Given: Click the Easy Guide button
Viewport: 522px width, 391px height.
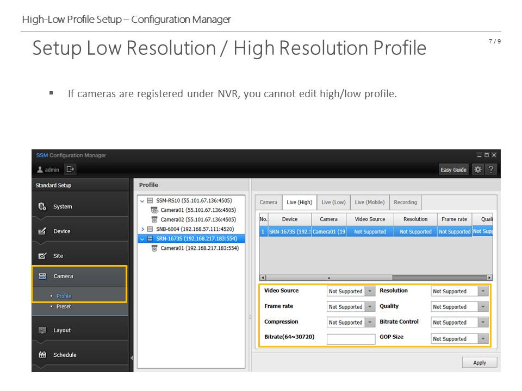Looking at the screenshot, I should pyautogui.click(x=453, y=169).
